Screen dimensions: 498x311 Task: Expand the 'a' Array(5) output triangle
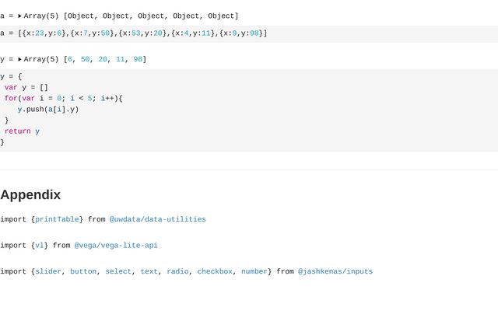(x=20, y=16)
